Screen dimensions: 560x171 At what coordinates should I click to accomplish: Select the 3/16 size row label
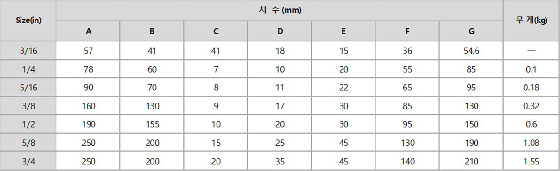point(28,51)
